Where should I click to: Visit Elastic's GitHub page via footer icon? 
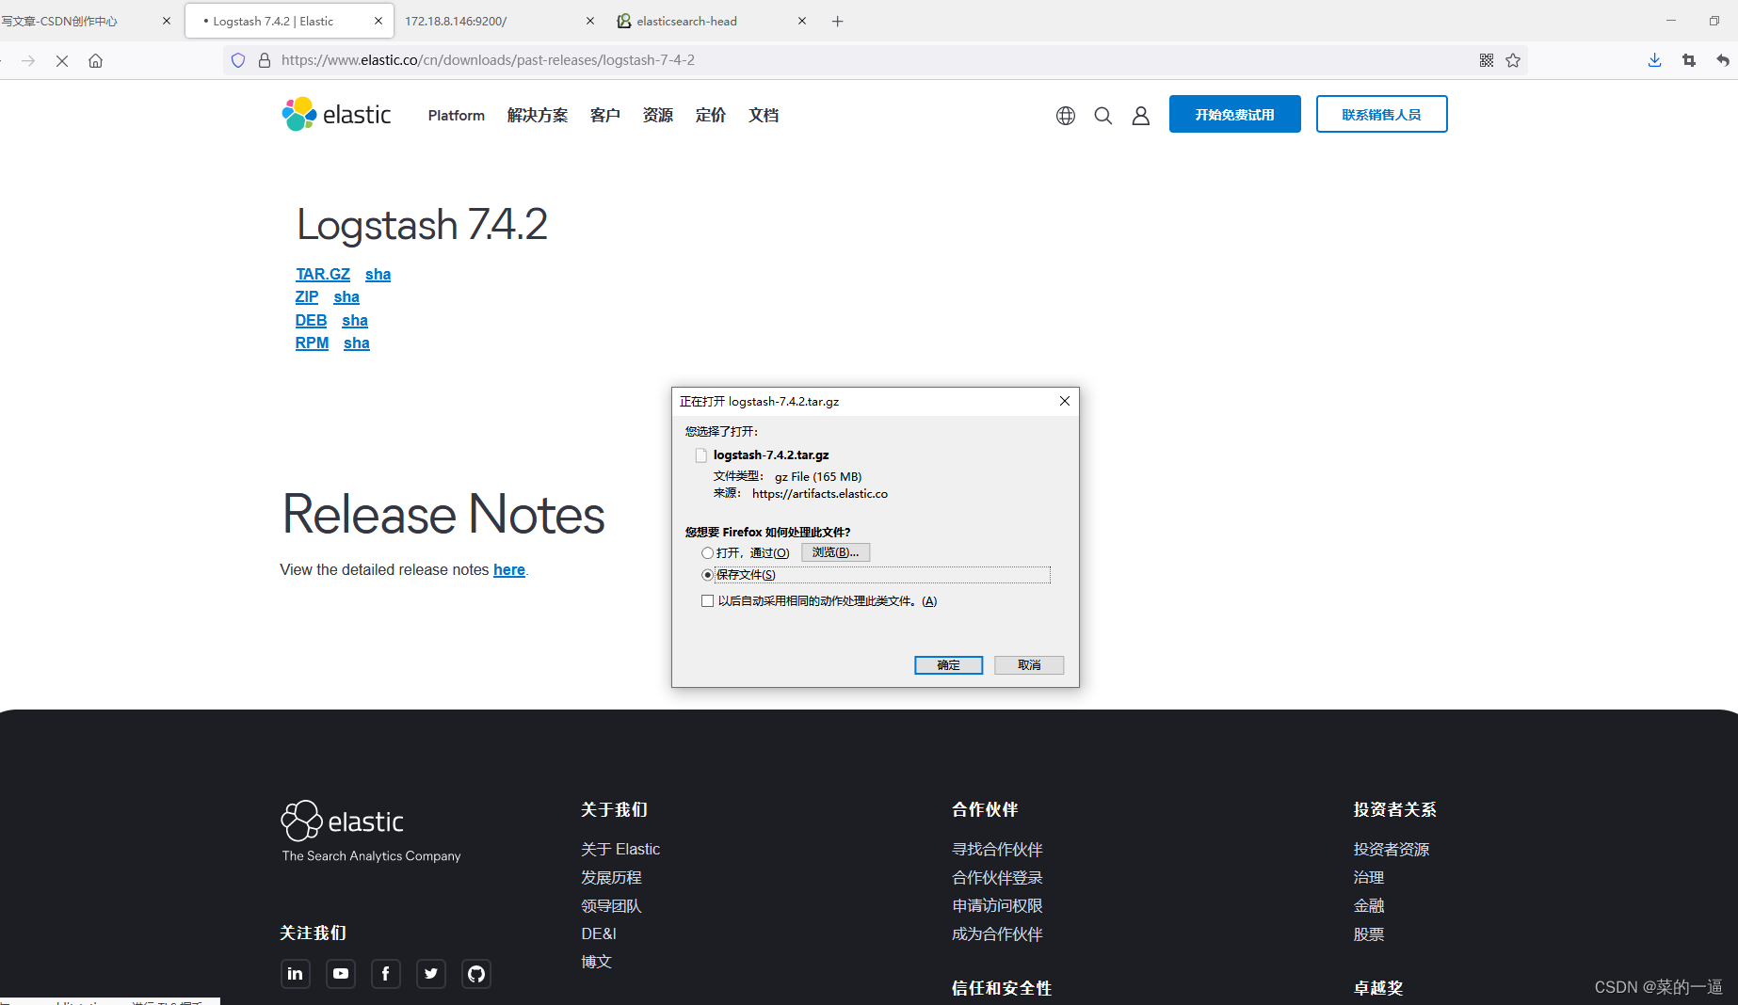475,974
